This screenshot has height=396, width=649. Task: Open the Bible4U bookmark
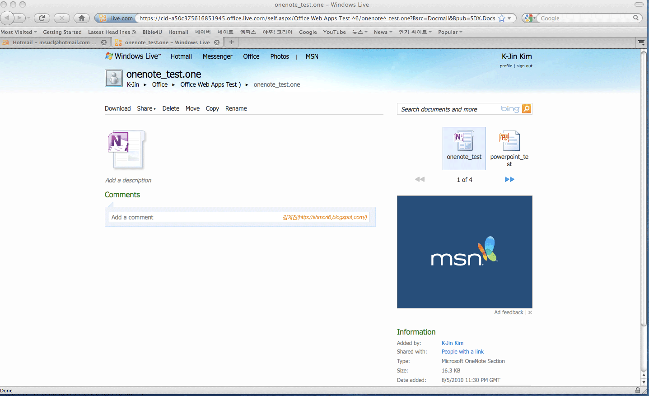152,32
